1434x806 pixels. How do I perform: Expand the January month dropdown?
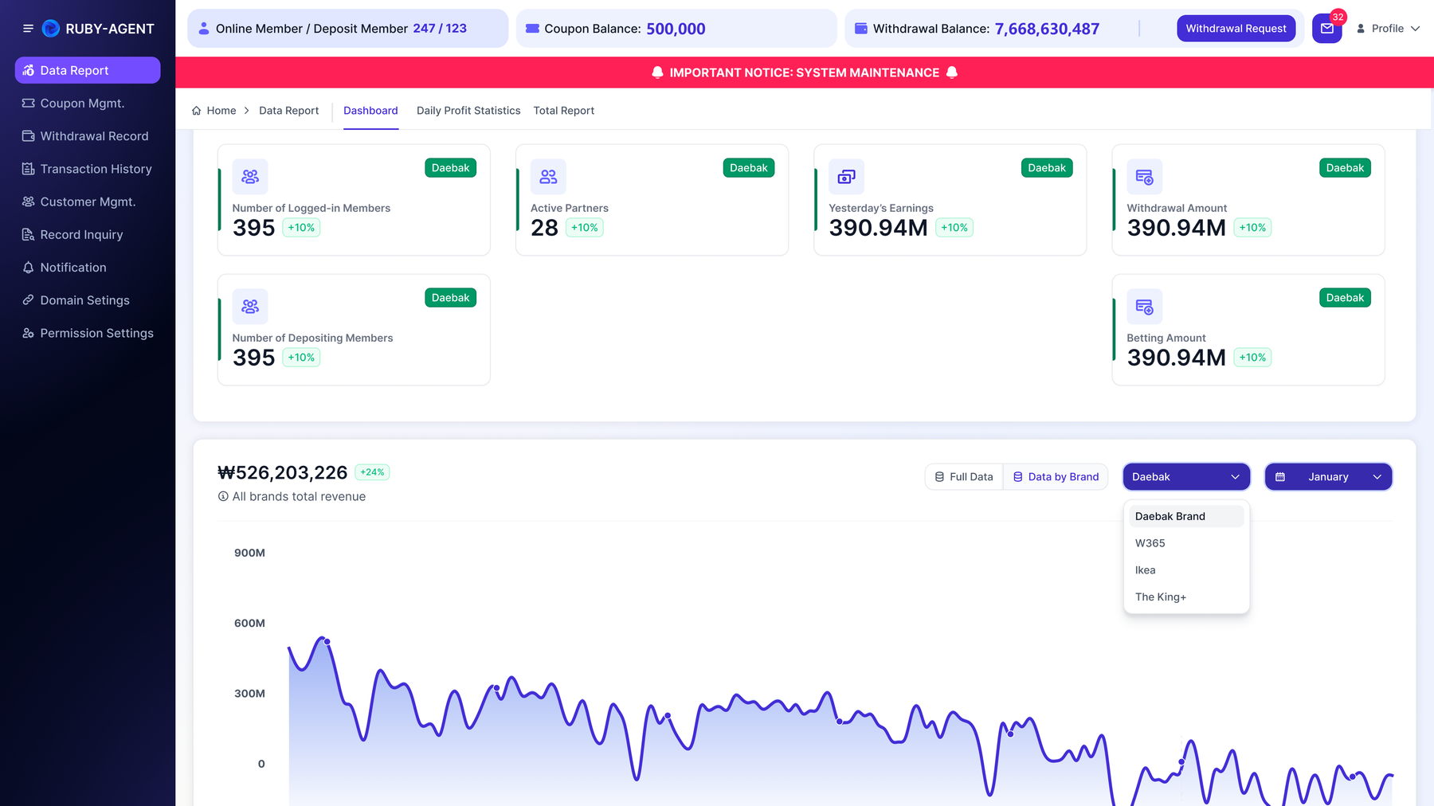[1328, 477]
